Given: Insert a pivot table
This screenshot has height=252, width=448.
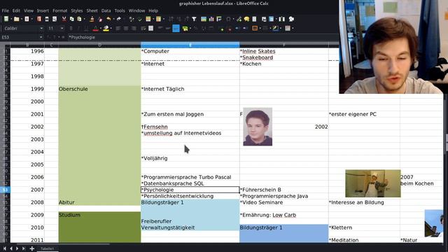Looking at the screenshot, I should (x=219, y=19).
